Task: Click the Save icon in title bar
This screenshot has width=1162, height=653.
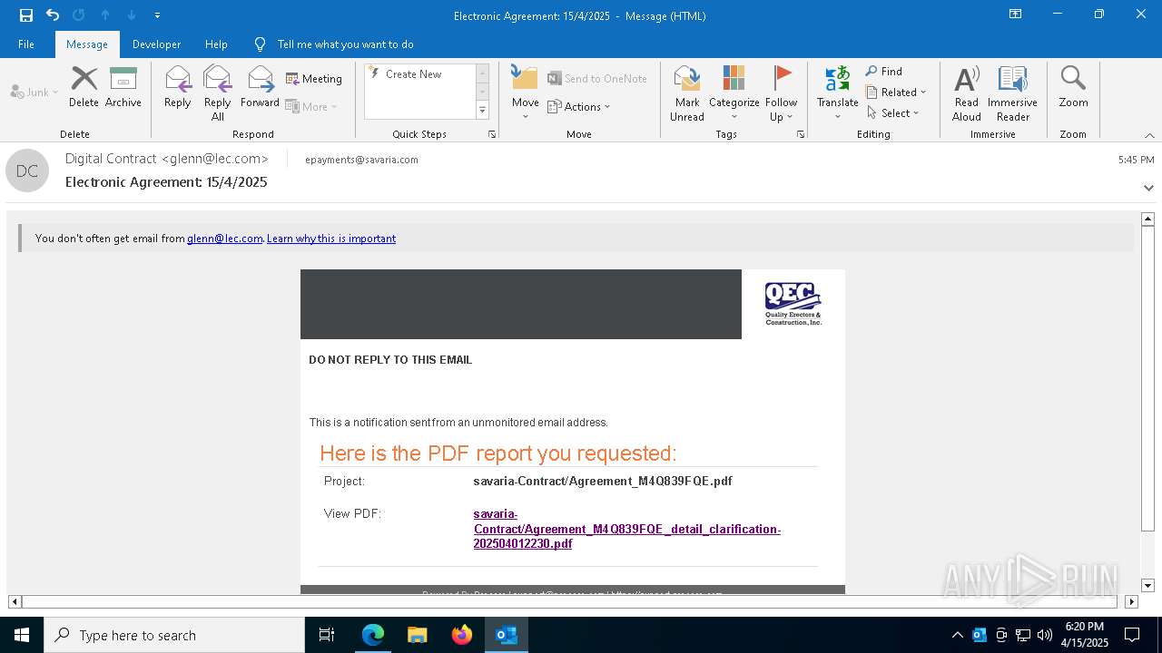Action: point(25,15)
